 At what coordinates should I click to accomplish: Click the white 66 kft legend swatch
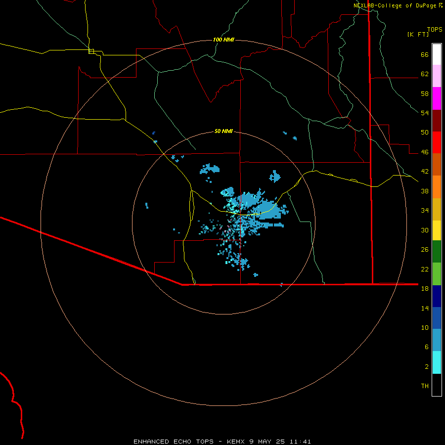[437, 54]
